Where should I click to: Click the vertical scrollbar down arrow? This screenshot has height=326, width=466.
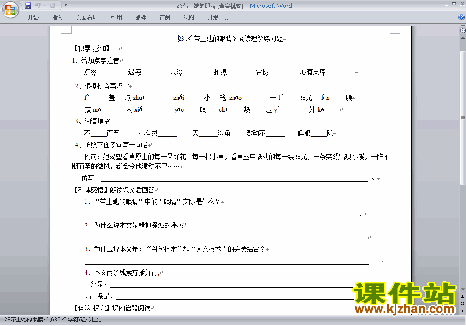[x=463, y=290]
